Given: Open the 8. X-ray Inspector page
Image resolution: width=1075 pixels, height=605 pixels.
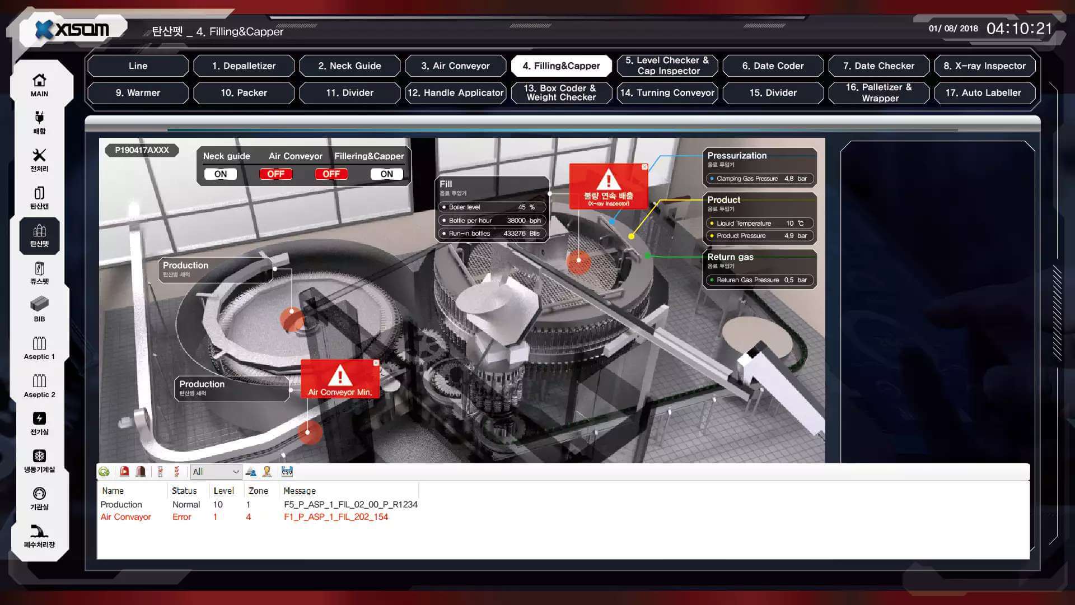Looking at the screenshot, I should click(x=984, y=66).
